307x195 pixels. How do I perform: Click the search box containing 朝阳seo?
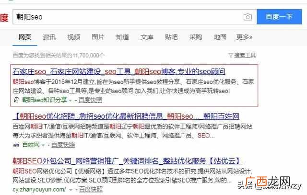click(135, 17)
